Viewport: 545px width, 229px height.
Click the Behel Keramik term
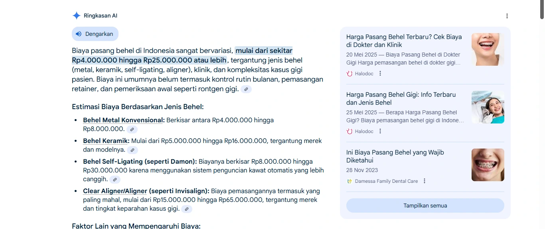106,141
